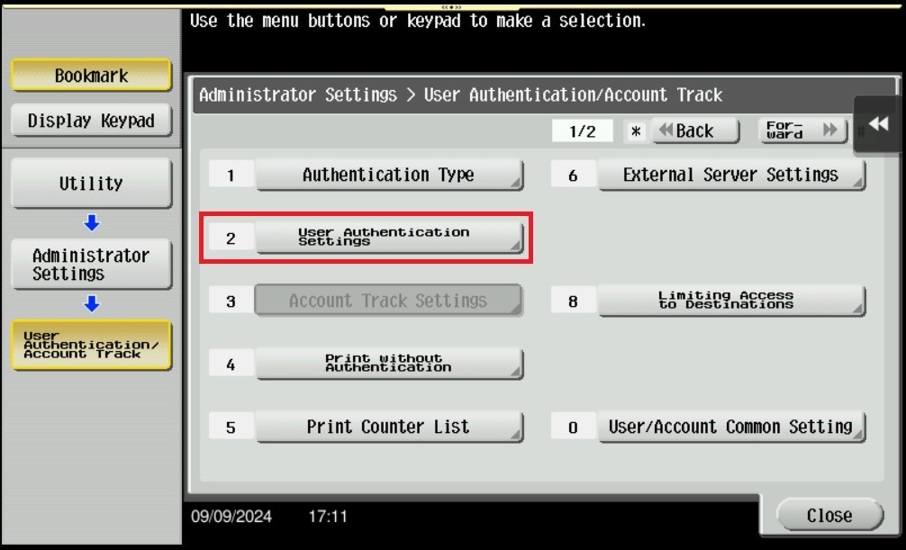
Task: Select User Authentication/Account Track breadcrumb
Action: (91, 346)
